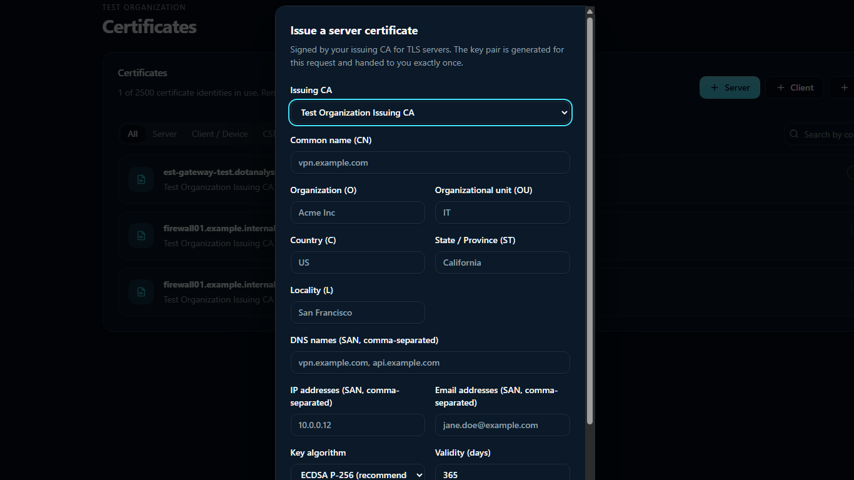This screenshot has width=854, height=480.
Task: Click the Client button with plus icon
Action: tap(795, 87)
